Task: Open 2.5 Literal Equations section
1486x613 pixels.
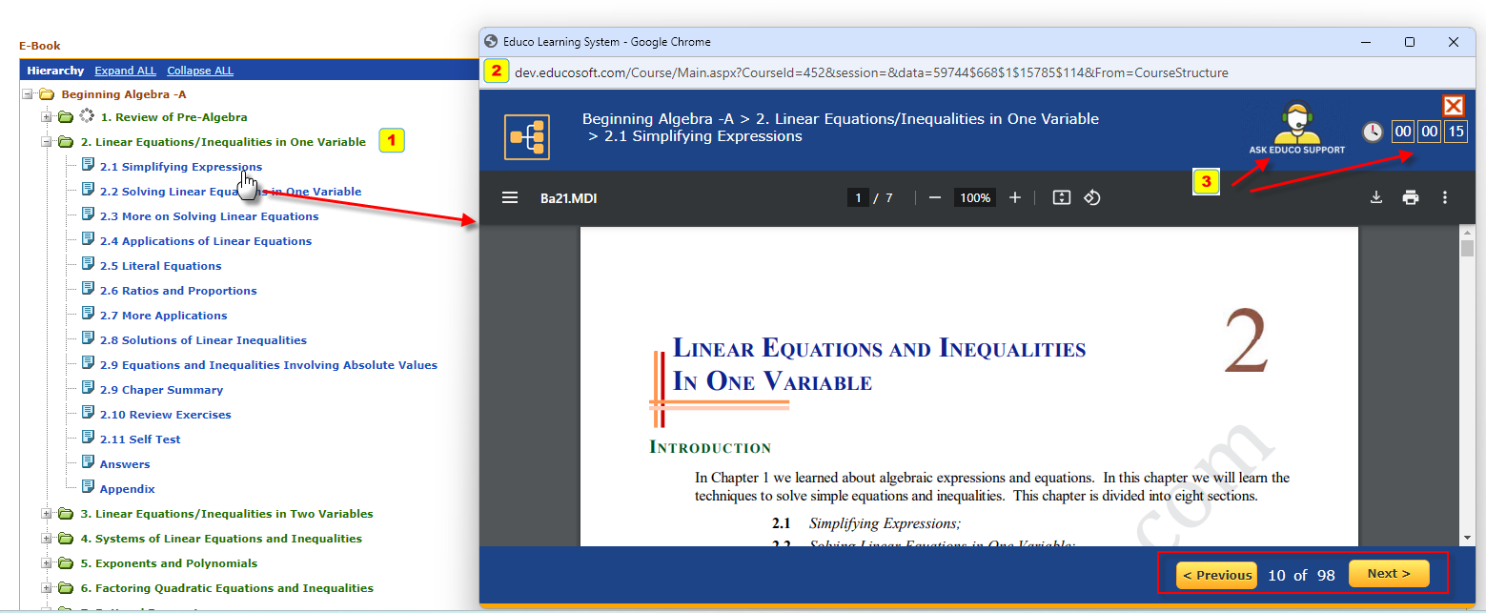Action: coord(160,266)
